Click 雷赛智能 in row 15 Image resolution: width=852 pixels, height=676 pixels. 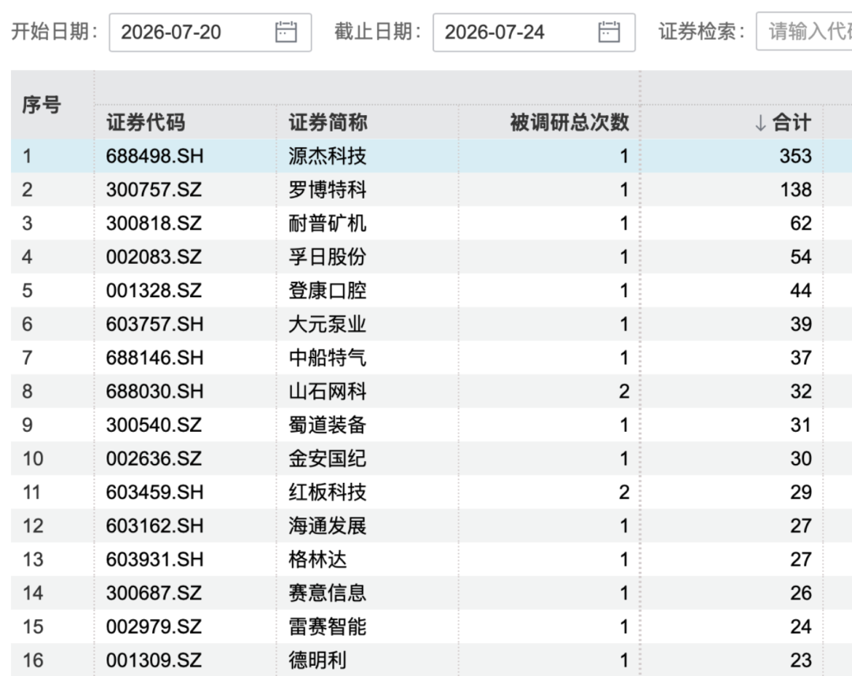327,627
